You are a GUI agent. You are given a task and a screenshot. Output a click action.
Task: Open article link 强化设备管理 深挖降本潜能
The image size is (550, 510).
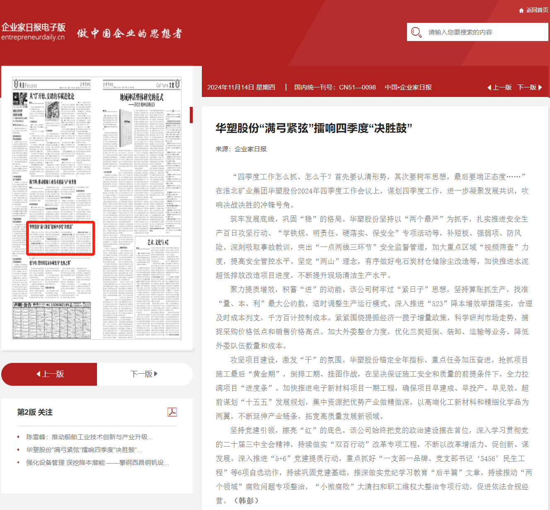pyautogui.click(x=97, y=462)
